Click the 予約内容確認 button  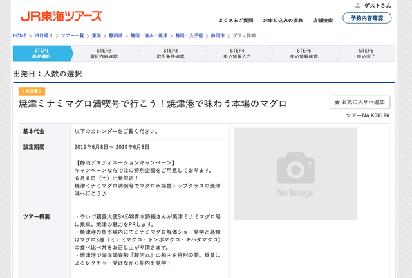367,18
